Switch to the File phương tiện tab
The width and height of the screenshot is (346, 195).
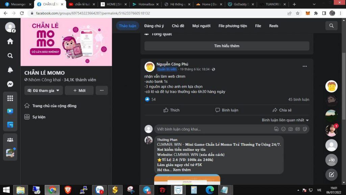pyautogui.click(x=232, y=26)
